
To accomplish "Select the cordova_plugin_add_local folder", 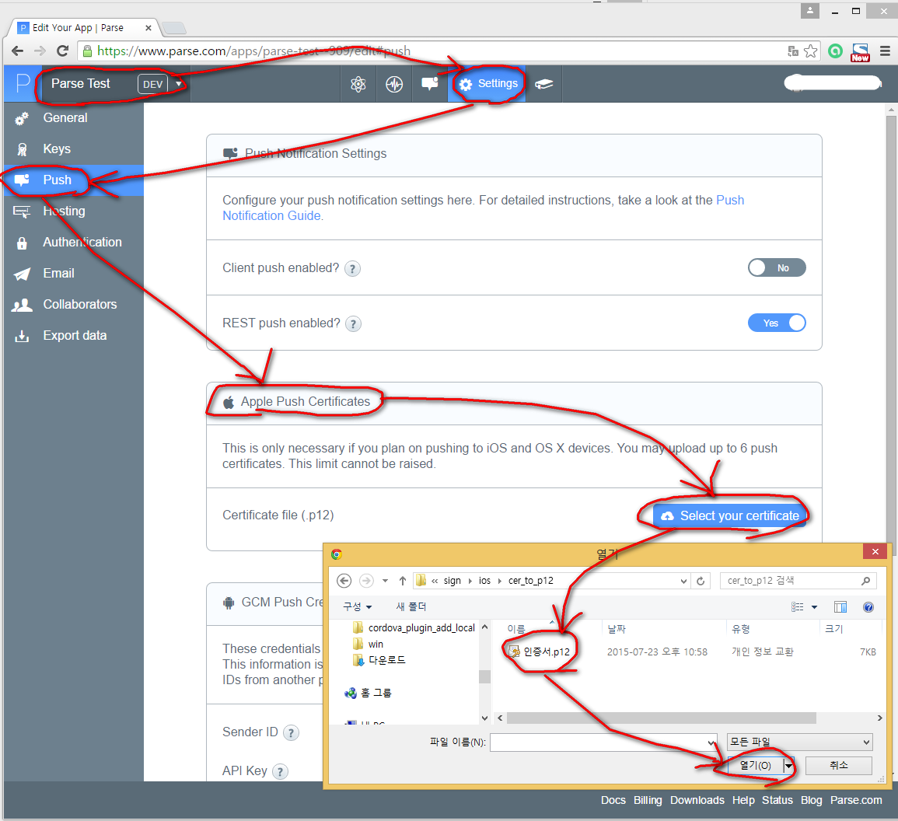I will point(414,628).
